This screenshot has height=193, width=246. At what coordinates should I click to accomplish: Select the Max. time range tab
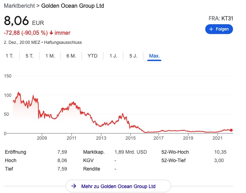pos(155,56)
